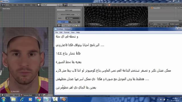Expand Face.003 item in outliner
The image size is (182, 102).
tap(149, 8)
